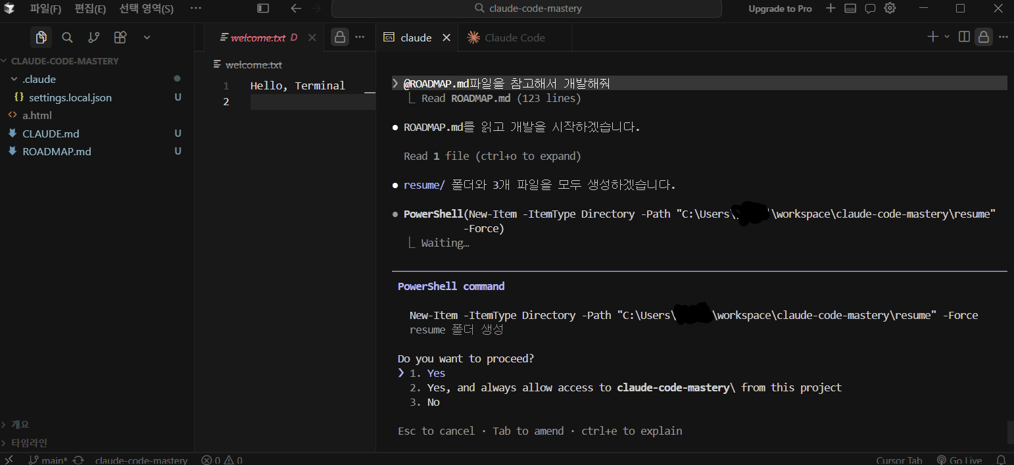Open the 파일(F) menu
Viewport: 1014px width, 465px height.
[x=45, y=9]
